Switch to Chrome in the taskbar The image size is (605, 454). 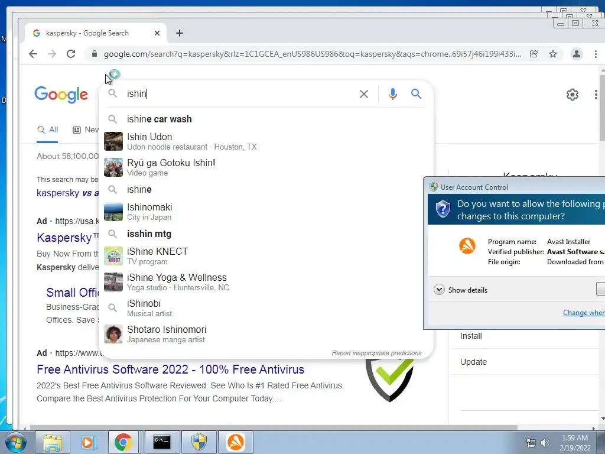click(123, 442)
